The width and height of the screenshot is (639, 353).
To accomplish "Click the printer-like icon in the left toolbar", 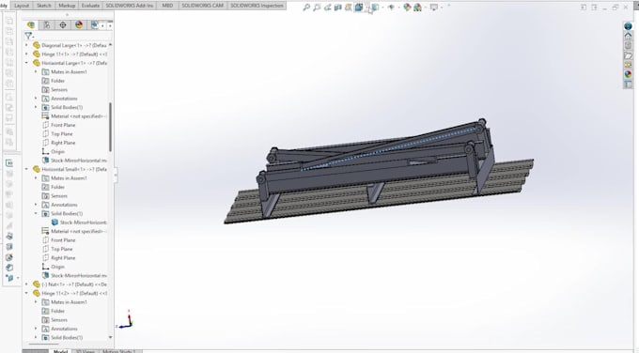I will [9, 236].
